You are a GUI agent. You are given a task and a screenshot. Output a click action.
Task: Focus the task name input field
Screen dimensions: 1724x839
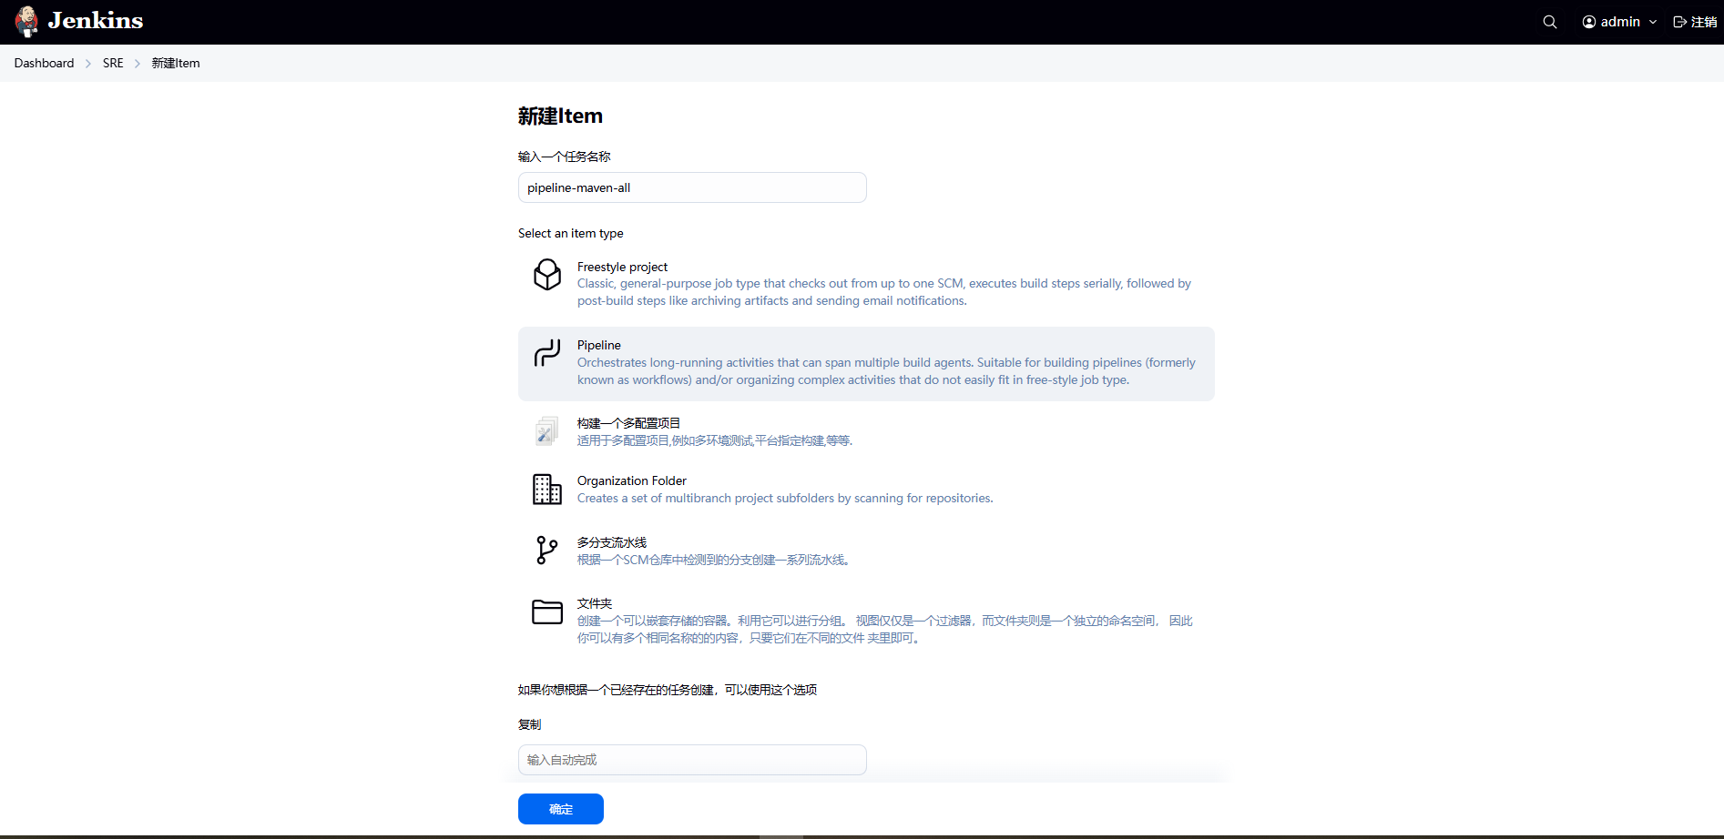click(x=692, y=187)
